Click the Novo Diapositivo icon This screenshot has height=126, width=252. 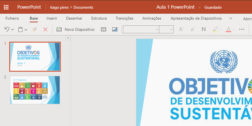click(59, 29)
